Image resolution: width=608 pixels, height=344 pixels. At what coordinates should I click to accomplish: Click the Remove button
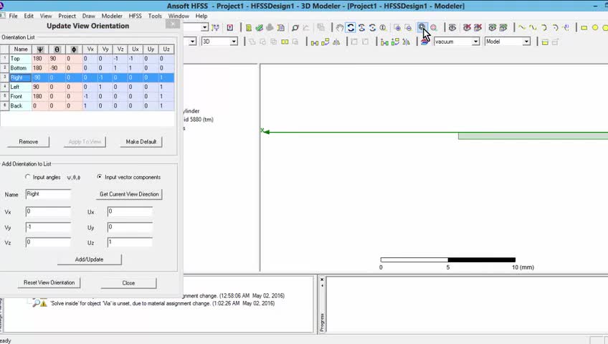point(28,142)
